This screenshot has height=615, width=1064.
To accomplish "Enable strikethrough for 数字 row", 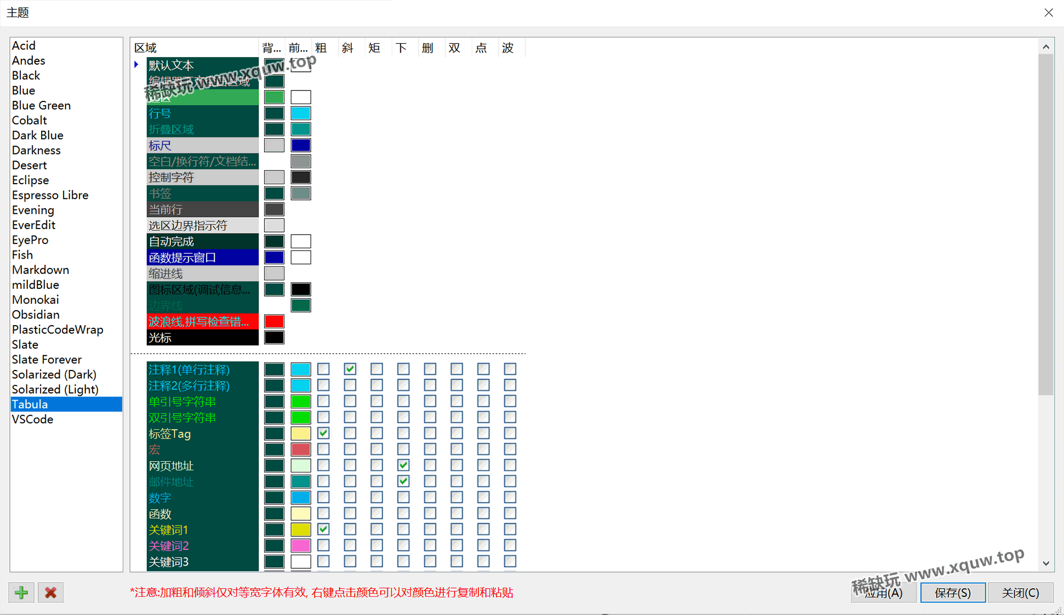I will (430, 497).
